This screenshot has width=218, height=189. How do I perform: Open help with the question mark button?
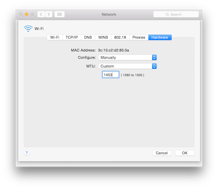tap(27, 153)
